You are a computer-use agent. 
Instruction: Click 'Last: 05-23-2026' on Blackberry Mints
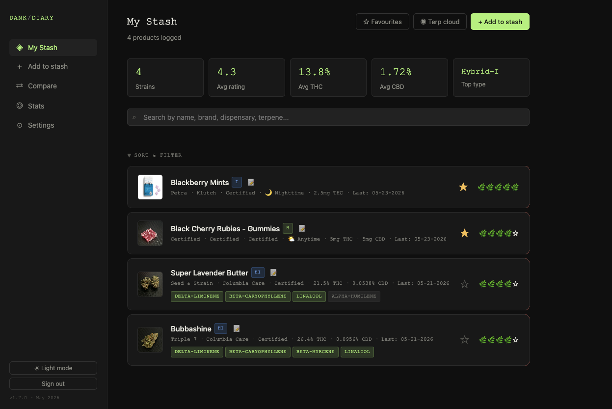(379, 193)
